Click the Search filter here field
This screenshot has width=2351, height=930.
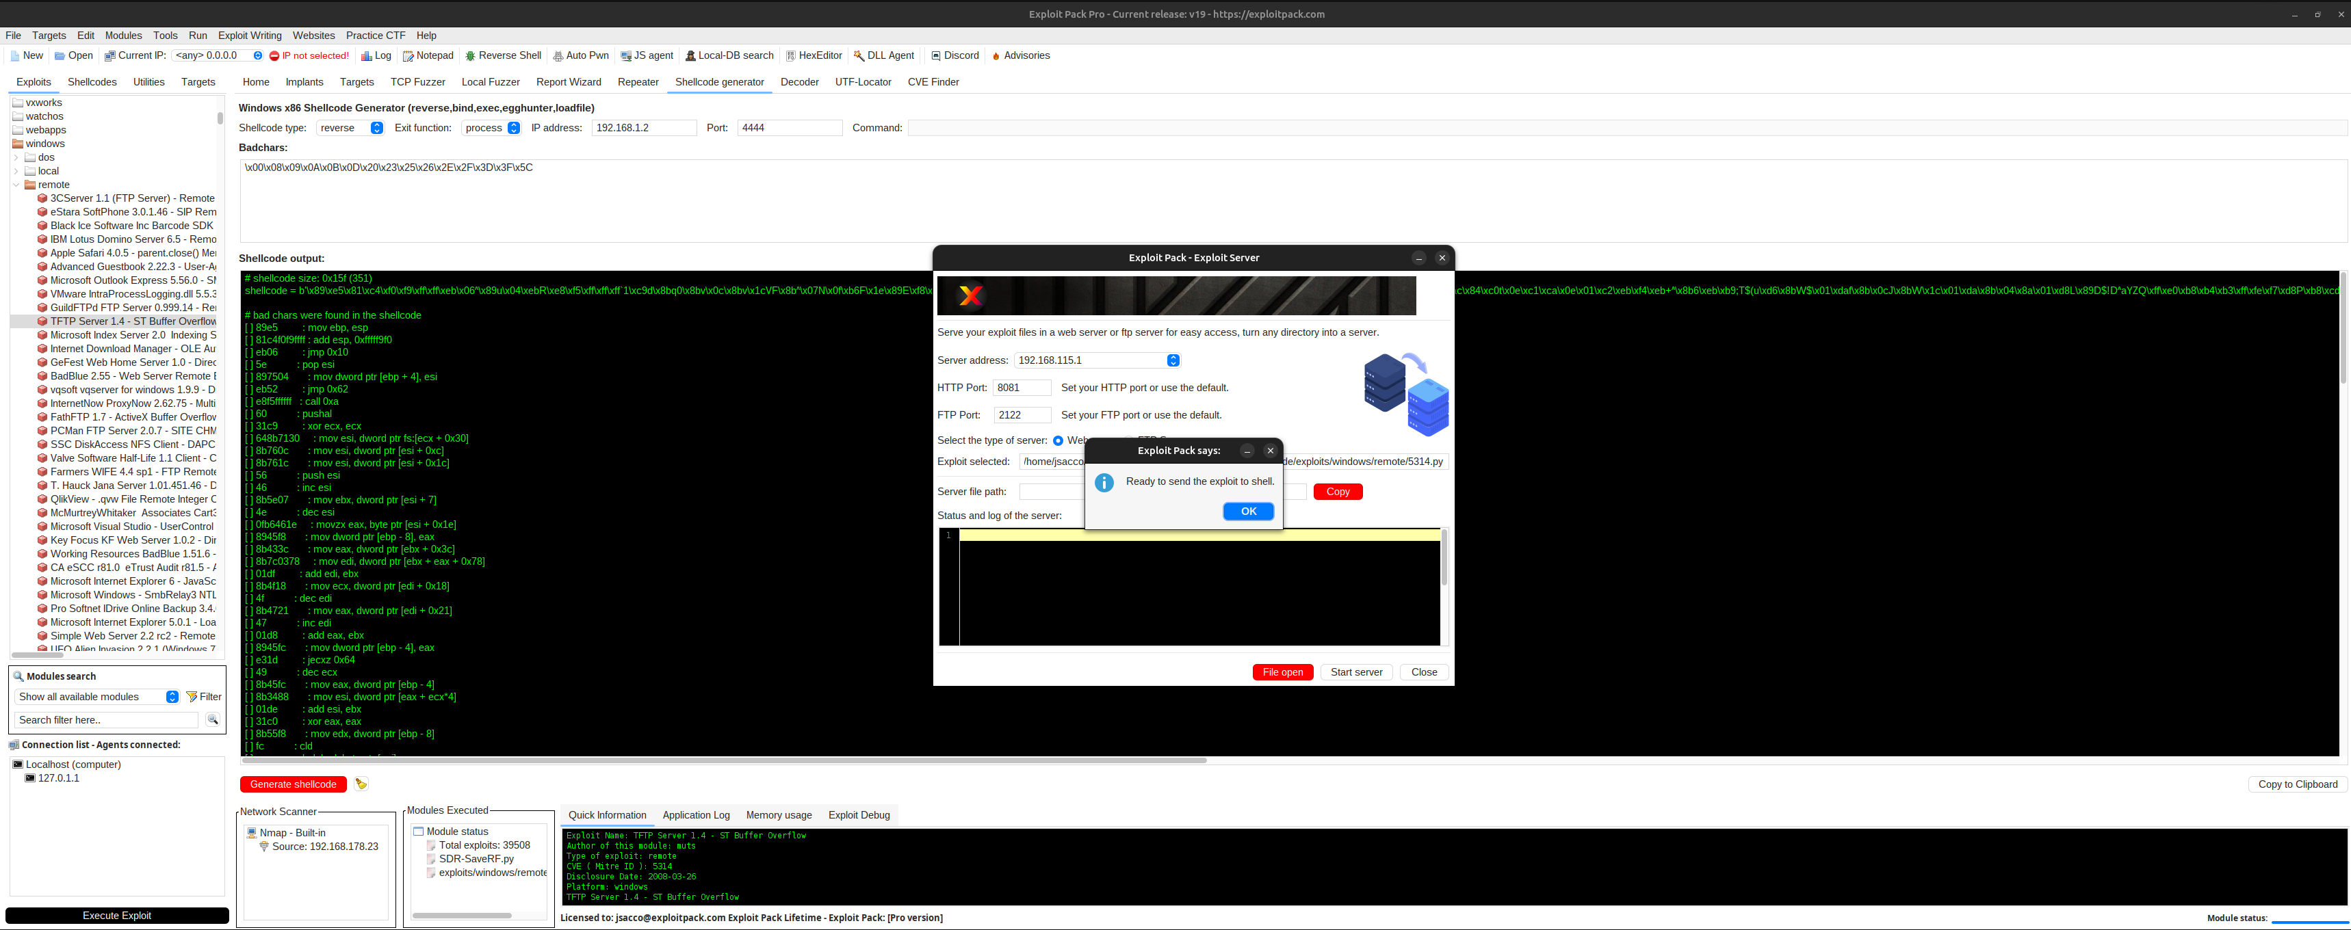click(107, 720)
